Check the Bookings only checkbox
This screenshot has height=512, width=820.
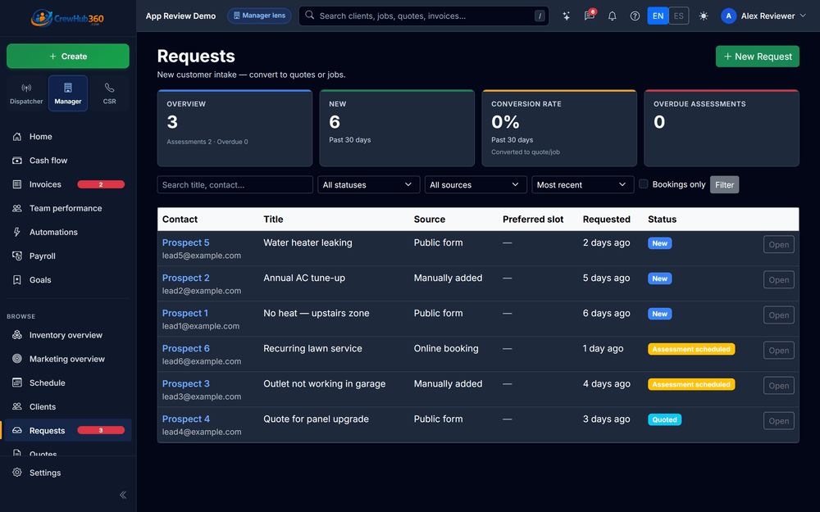[643, 184]
